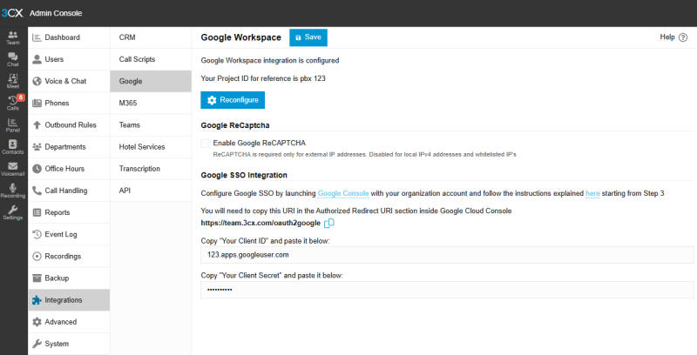Open the Panel icon in left rail
Viewport: 697px width, 355px height.
pyautogui.click(x=13, y=124)
